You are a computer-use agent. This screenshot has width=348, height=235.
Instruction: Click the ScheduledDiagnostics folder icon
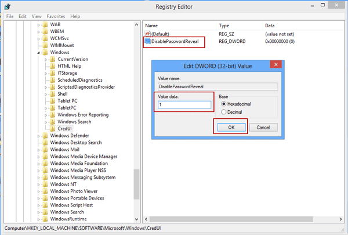tap(52, 80)
